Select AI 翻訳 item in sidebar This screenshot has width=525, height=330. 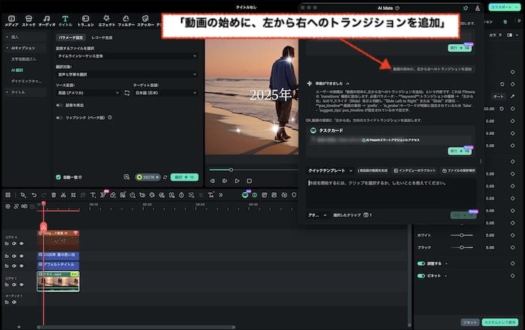coord(17,70)
